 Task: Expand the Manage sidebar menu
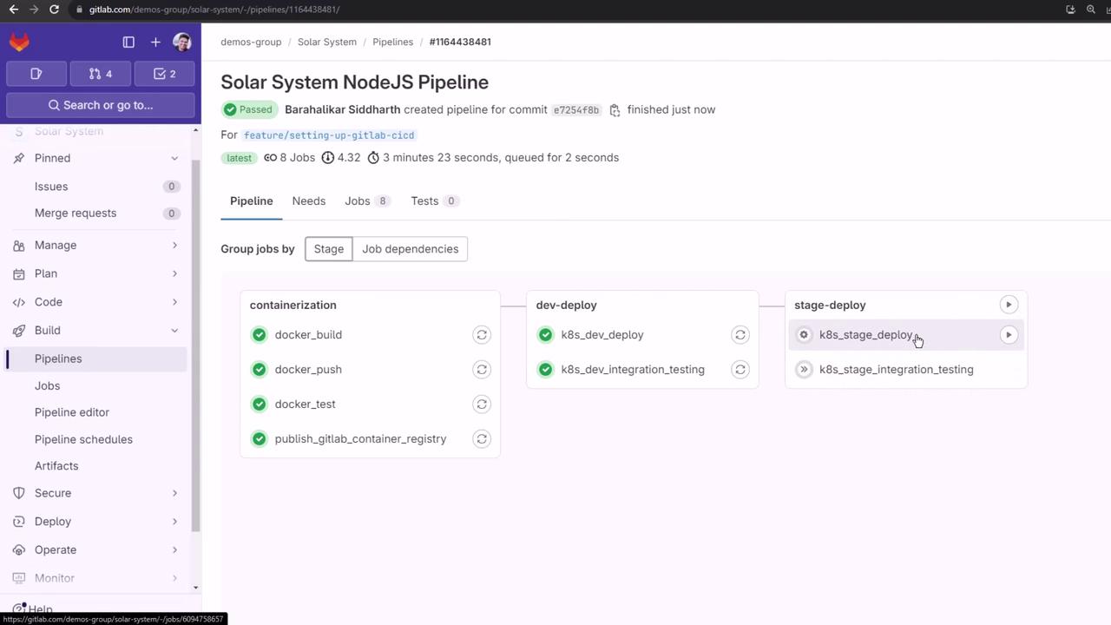(x=174, y=246)
